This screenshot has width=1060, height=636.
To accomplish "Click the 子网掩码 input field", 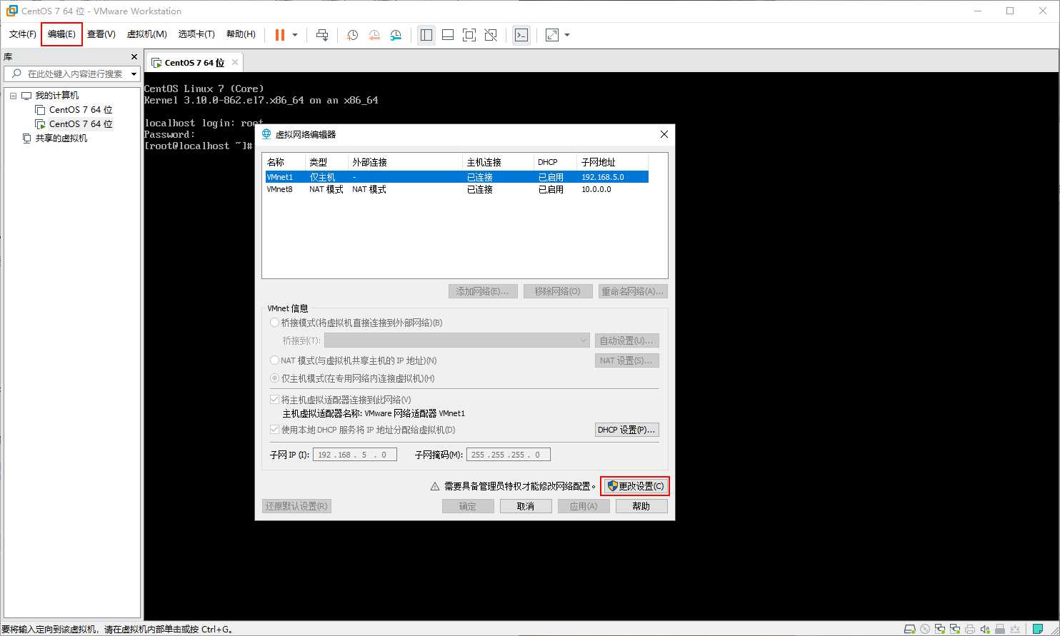I will coord(509,455).
